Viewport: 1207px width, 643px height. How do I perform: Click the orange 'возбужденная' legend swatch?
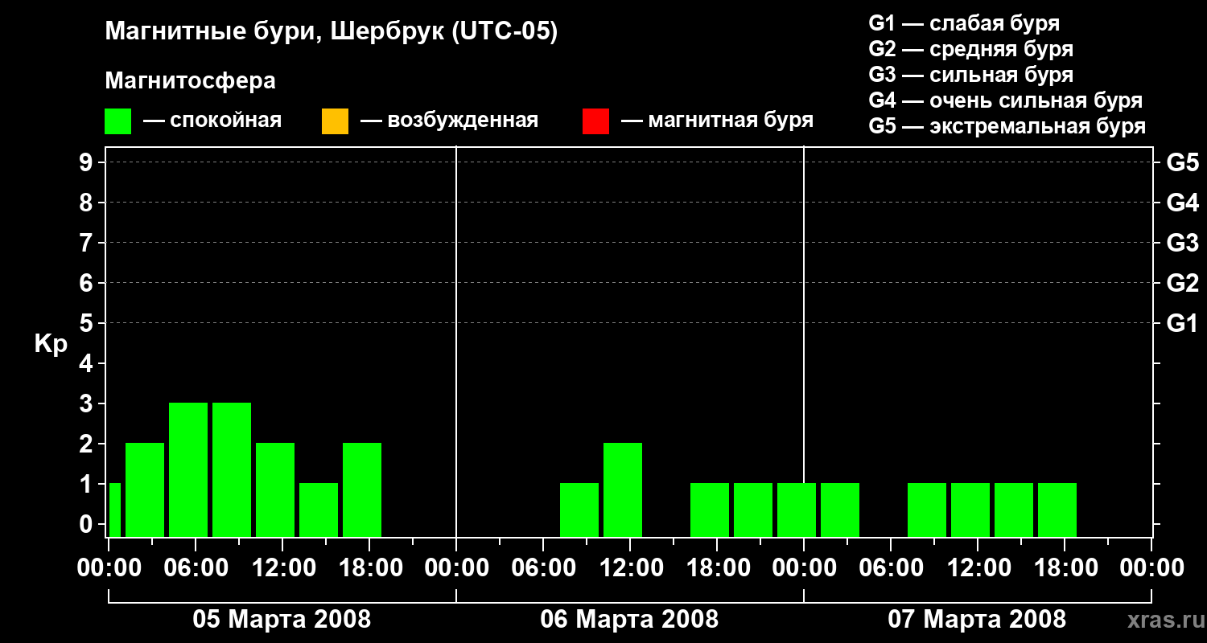[335, 121]
